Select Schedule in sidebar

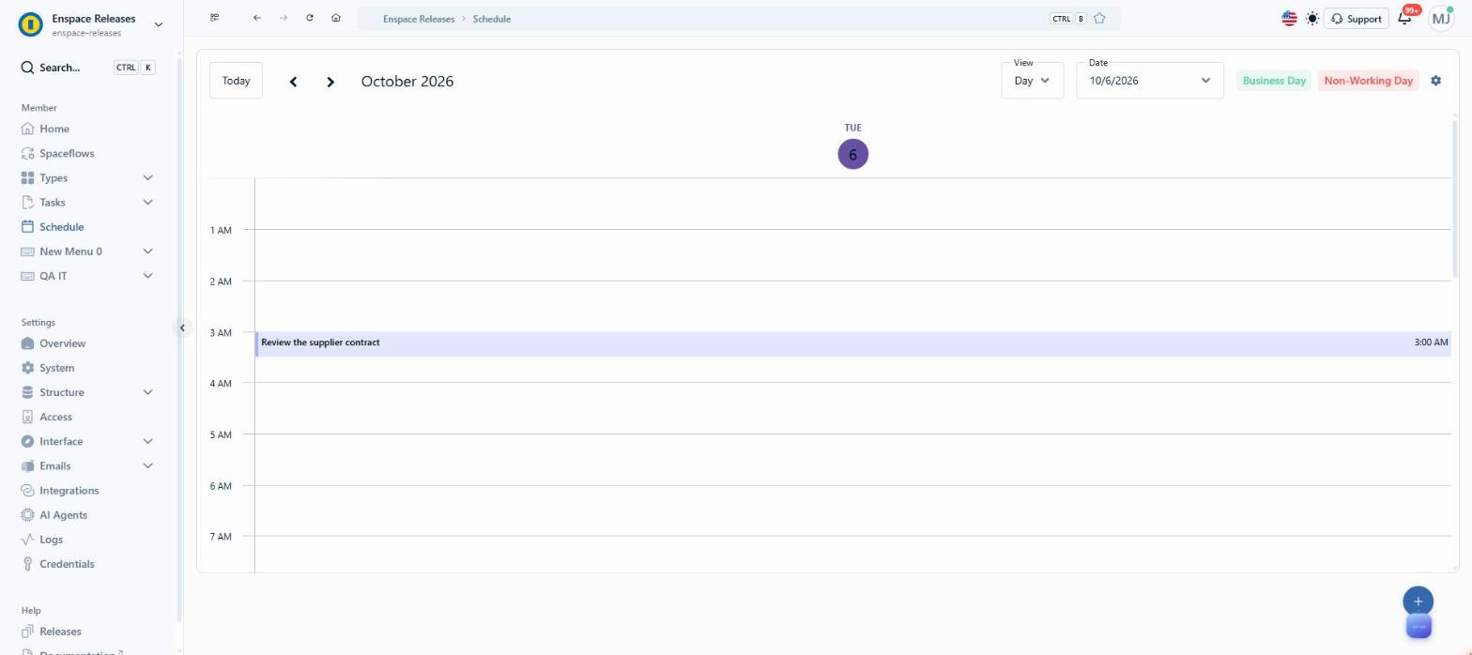point(61,226)
